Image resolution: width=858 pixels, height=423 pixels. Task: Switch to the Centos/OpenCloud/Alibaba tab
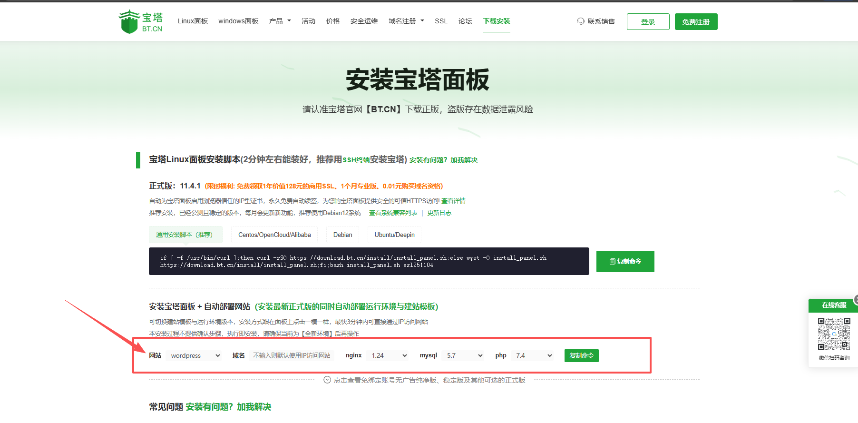(274, 235)
